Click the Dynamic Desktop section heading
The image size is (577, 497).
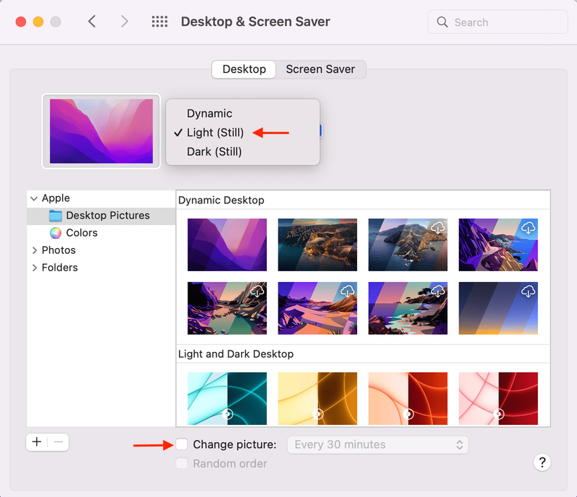pyautogui.click(x=221, y=201)
